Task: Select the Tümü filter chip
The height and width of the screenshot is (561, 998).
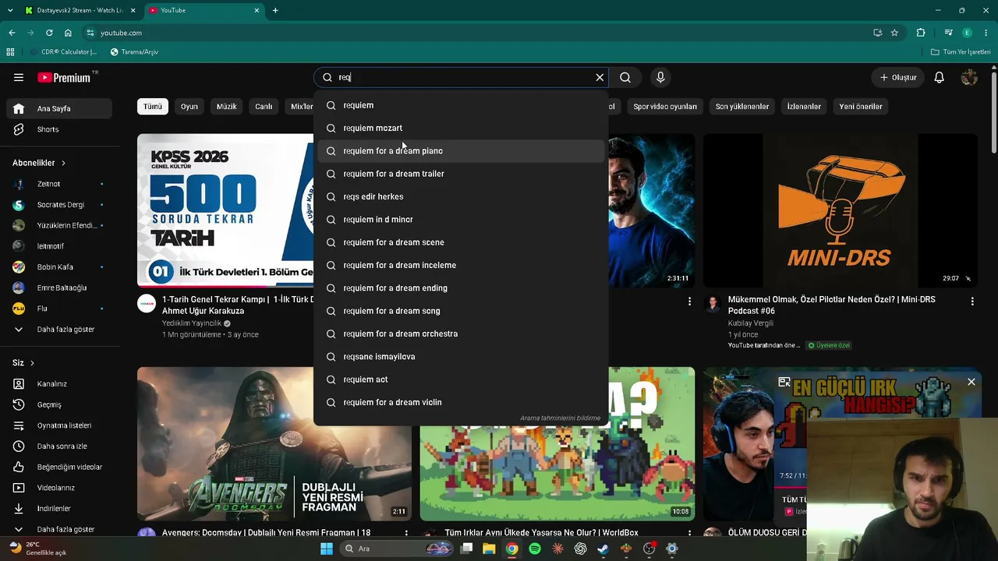Action: [x=153, y=107]
